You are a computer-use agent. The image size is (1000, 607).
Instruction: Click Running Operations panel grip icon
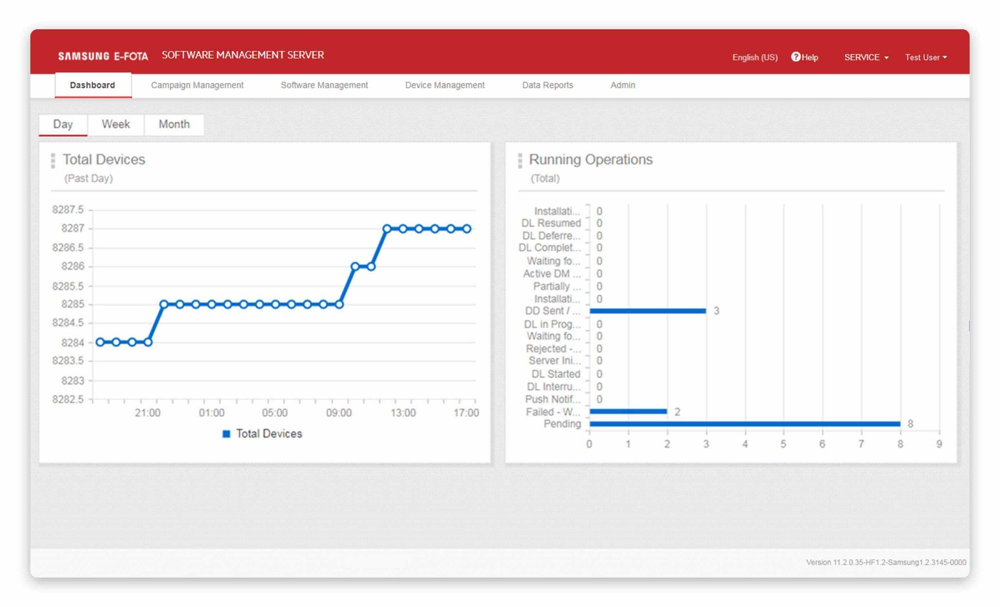click(x=520, y=161)
